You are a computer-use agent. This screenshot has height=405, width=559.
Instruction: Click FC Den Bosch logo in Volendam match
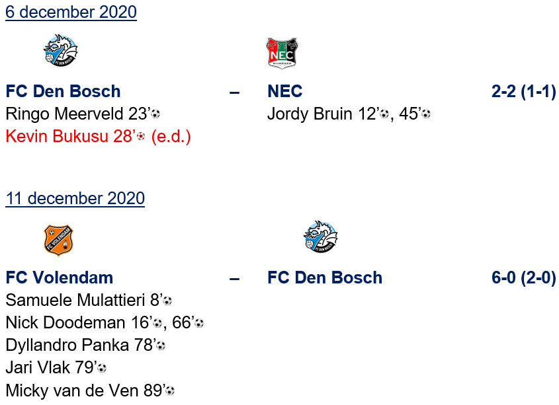(x=320, y=237)
